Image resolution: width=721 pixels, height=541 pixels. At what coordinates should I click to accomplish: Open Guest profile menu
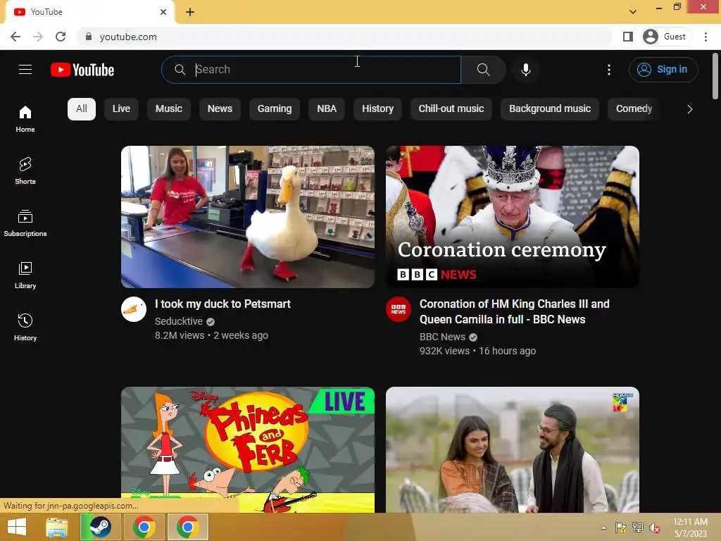(x=665, y=37)
